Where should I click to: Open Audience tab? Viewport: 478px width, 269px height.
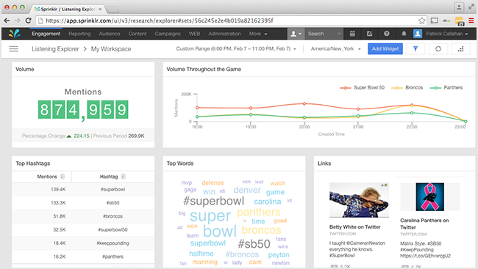click(x=110, y=34)
